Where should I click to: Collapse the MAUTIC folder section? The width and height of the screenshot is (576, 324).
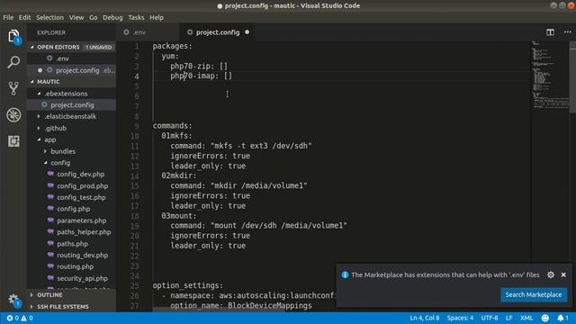pyautogui.click(x=32, y=82)
